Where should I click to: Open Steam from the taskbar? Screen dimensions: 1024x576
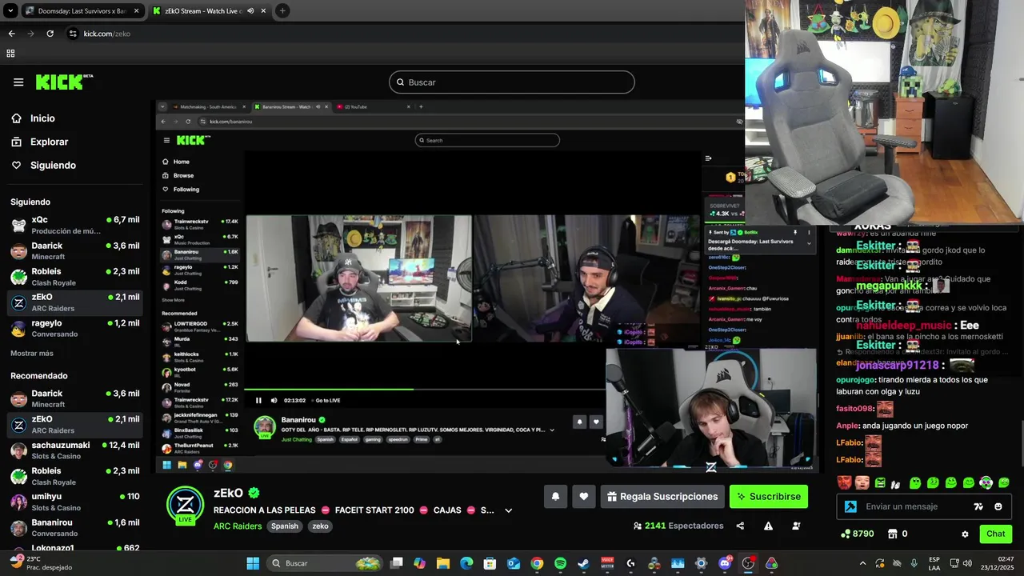583,563
